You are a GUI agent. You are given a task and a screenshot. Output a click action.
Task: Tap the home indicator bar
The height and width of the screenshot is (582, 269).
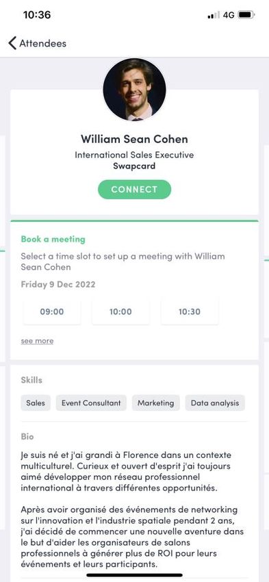(134, 575)
